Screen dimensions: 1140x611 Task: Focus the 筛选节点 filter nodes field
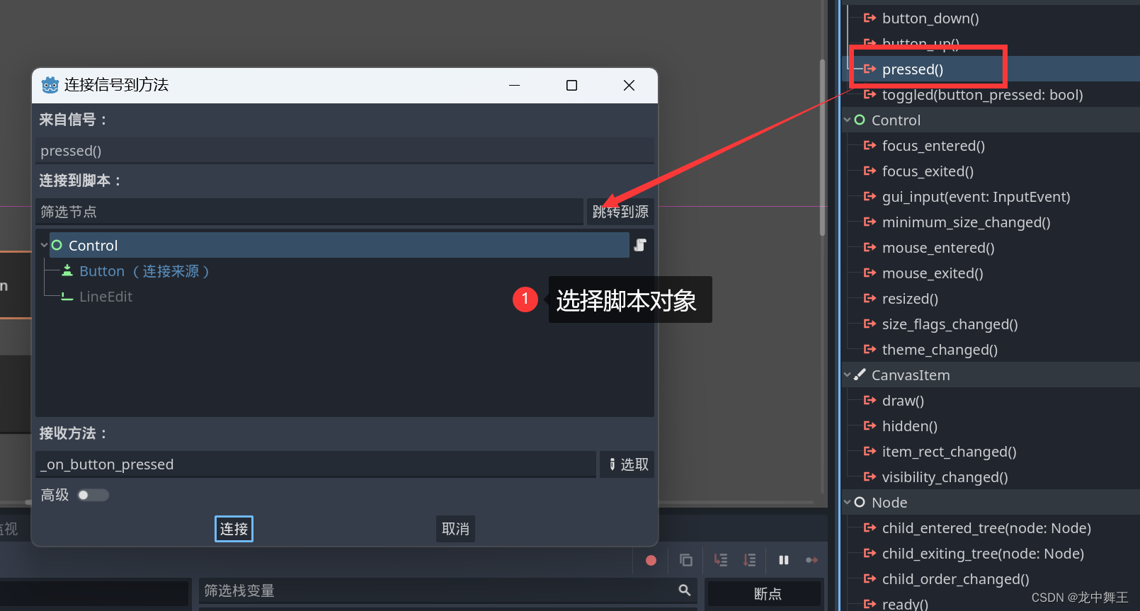pyautogui.click(x=309, y=212)
